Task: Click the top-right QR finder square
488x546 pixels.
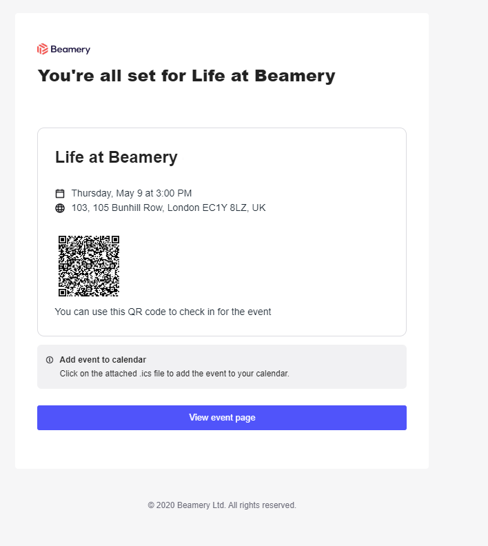Action: click(115, 240)
